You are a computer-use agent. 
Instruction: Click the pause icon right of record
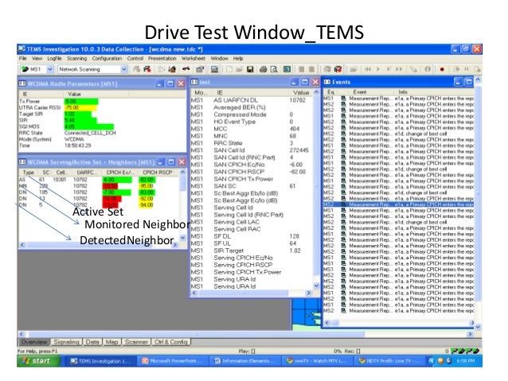(x=467, y=69)
